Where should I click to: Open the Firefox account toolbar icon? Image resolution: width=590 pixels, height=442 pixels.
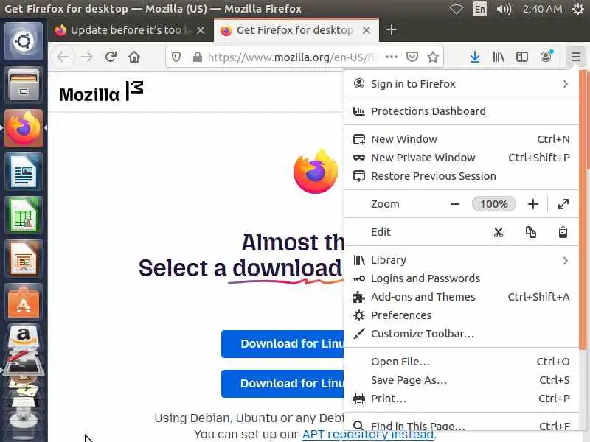click(546, 57)
